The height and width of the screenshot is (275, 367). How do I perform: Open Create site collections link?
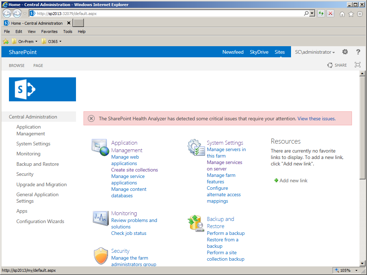click(x=135, y=170)
